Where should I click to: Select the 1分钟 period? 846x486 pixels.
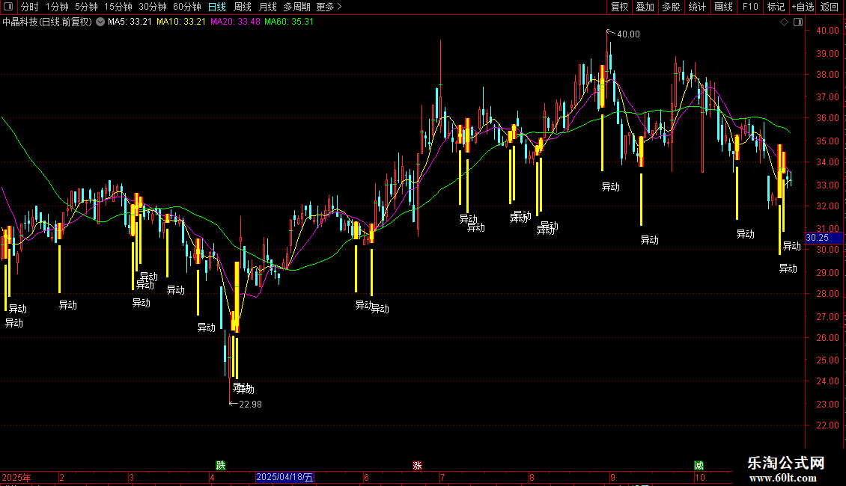click(57, 7)
